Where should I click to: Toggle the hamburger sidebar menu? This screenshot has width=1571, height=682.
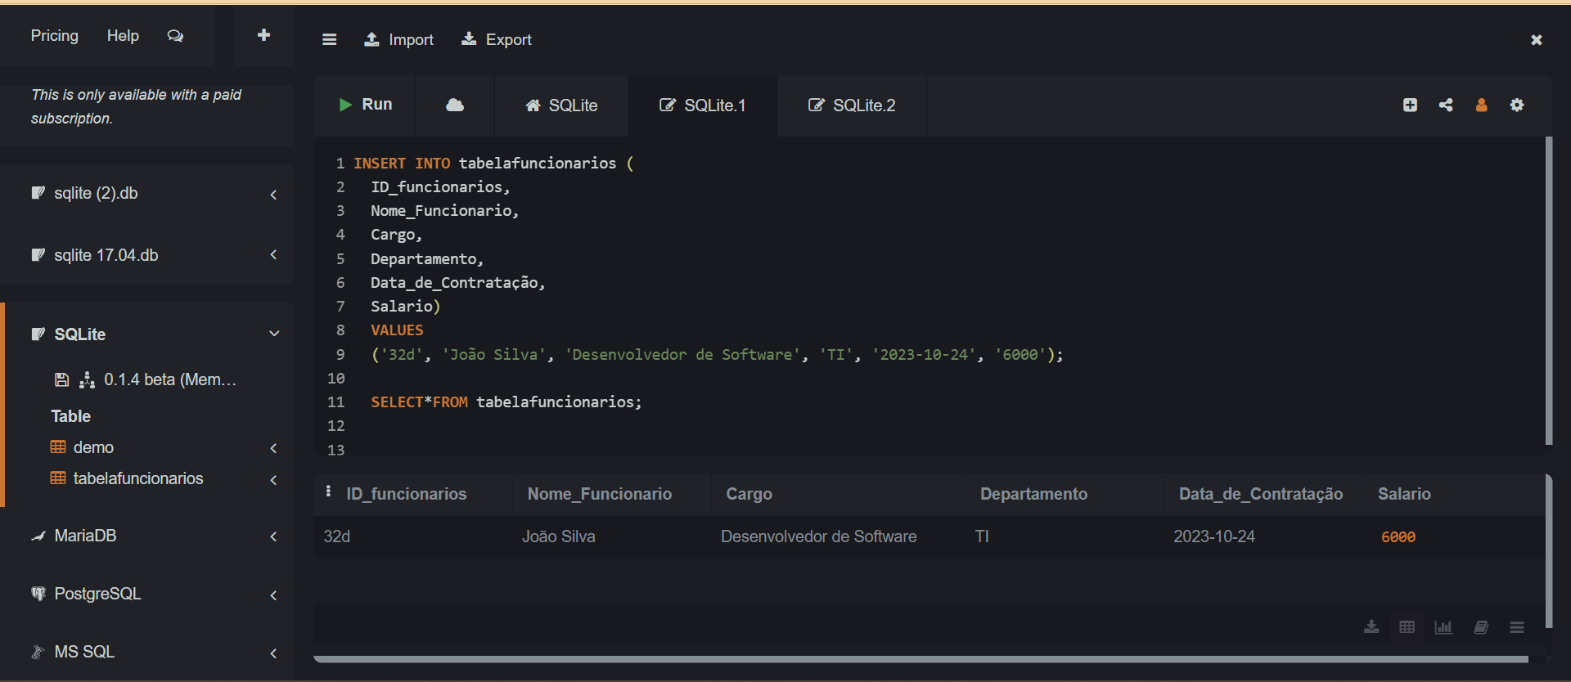pyautogui.click(x=329, y=39)
